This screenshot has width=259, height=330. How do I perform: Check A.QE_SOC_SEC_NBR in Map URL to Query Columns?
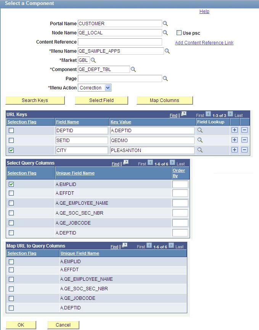11,289
